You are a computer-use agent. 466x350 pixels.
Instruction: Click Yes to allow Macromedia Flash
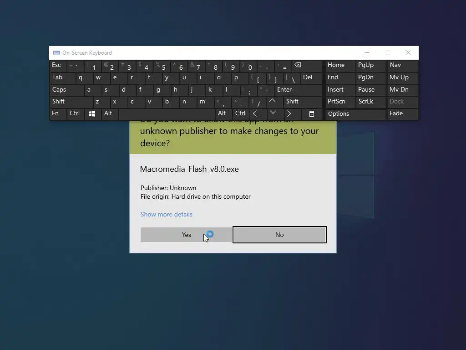click(x=186, y=235)
